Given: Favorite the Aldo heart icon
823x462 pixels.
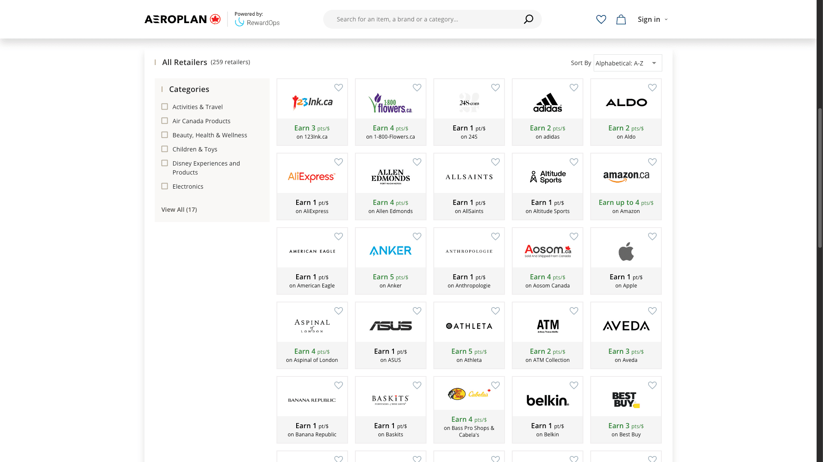Looking at the screenshot, I should point(652,87).
